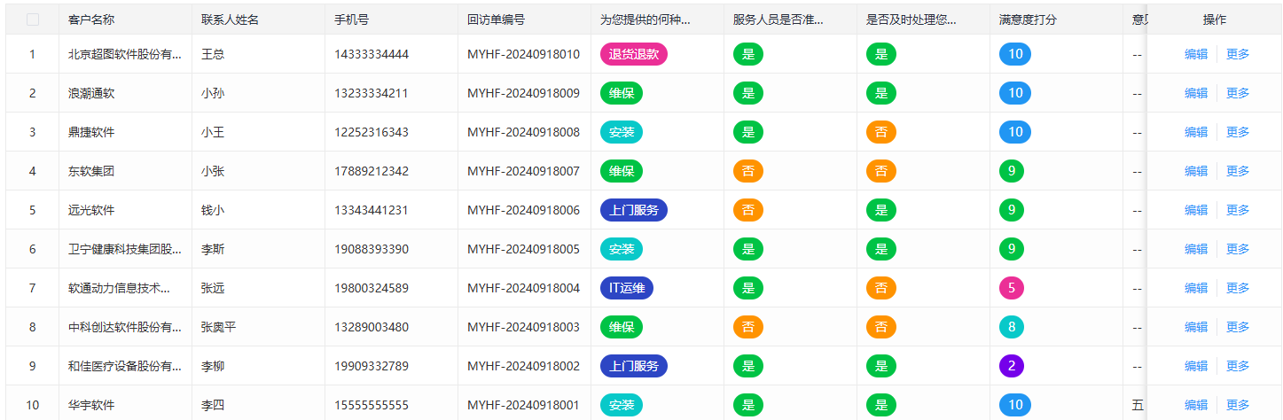Click the 操作 column header

pyautogui.click(x=1215, y=19)
